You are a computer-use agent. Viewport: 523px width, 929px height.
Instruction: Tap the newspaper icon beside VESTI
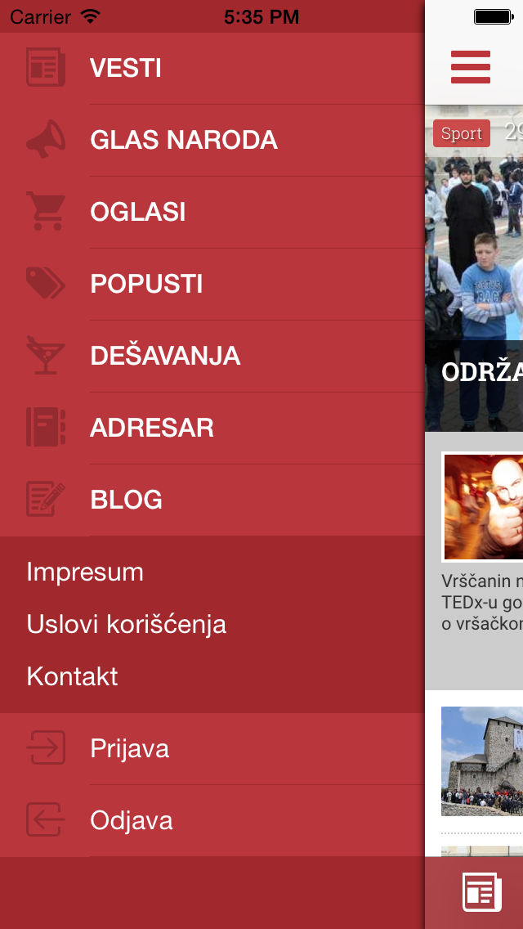tap(46, 68)
